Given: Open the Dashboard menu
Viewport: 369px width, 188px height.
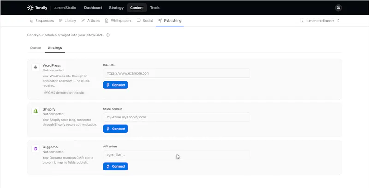Looking at the screenshot, I should point(93,8).
